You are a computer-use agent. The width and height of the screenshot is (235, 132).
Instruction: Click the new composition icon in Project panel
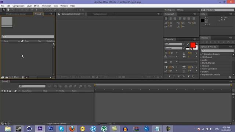click(x=11, y=77)
